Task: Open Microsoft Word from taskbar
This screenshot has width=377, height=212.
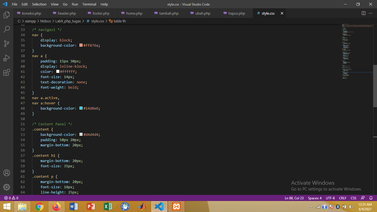Action: click(x=74, y=206)
